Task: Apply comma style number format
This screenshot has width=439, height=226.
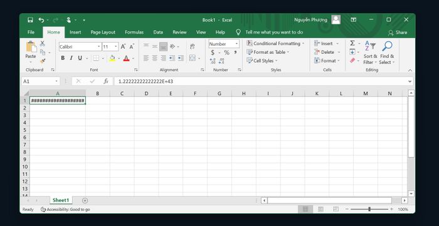Action: pyautogui.click(x=235, y=53)
